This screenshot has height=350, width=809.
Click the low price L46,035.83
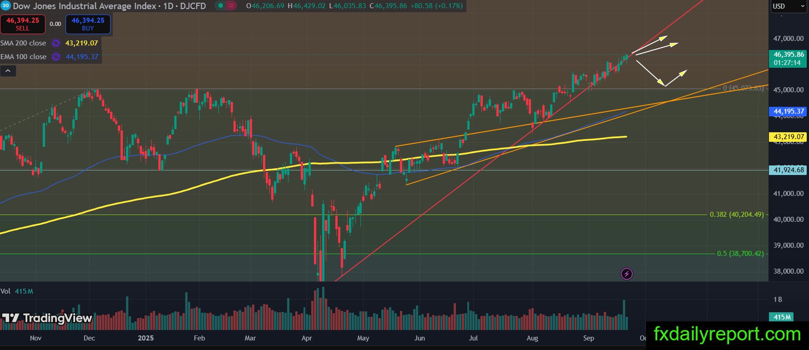347,6
